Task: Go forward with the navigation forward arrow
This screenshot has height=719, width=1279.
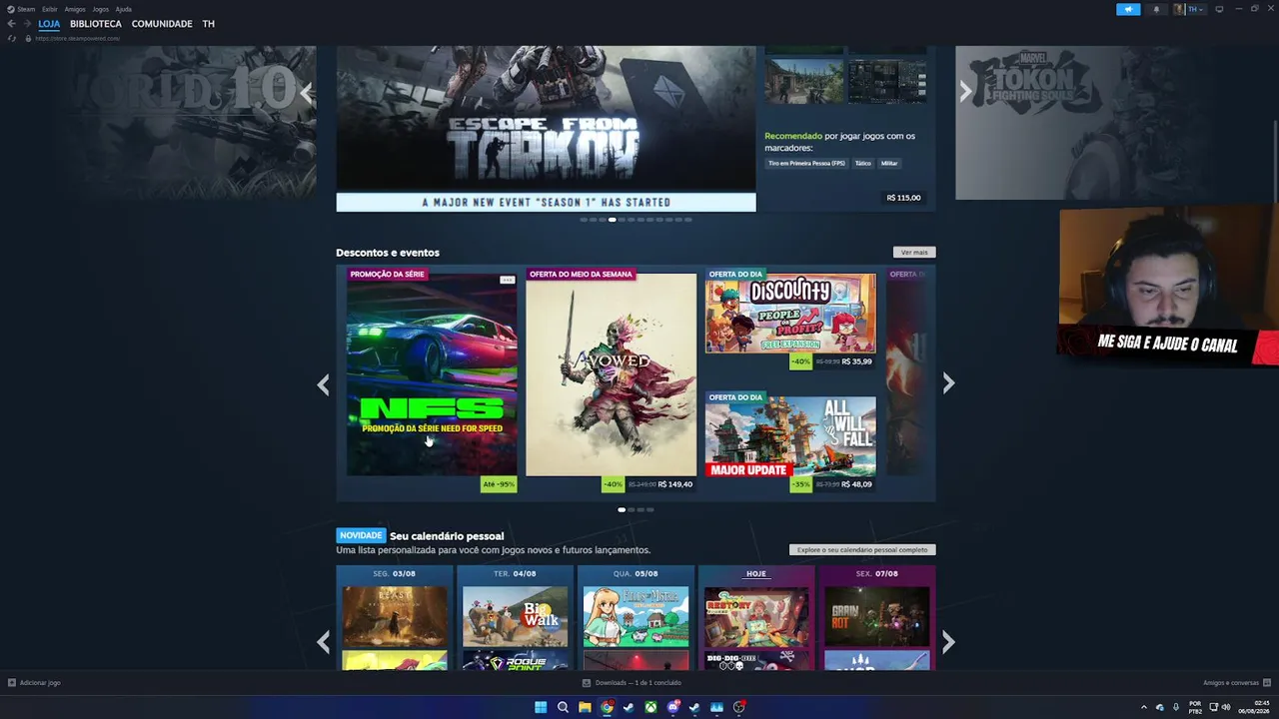Action: pos(26,24)
